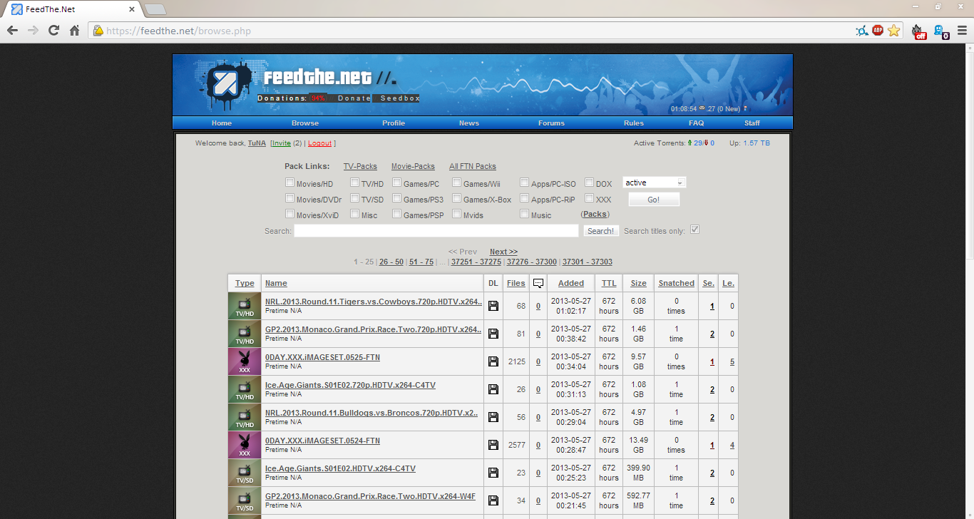This screenshot has height=519, width=974.
Task: Untick the 'Search titles only' checkbox
Action: tap(694, 230)
